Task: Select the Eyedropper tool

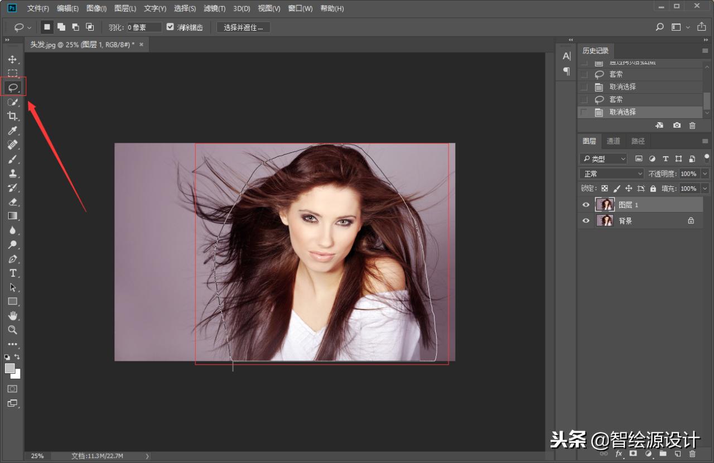Action: (x=12, y=131)
